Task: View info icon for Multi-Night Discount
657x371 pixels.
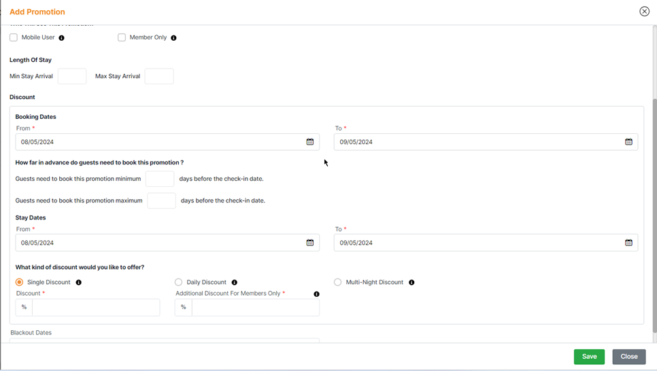Action: point(411,283)
